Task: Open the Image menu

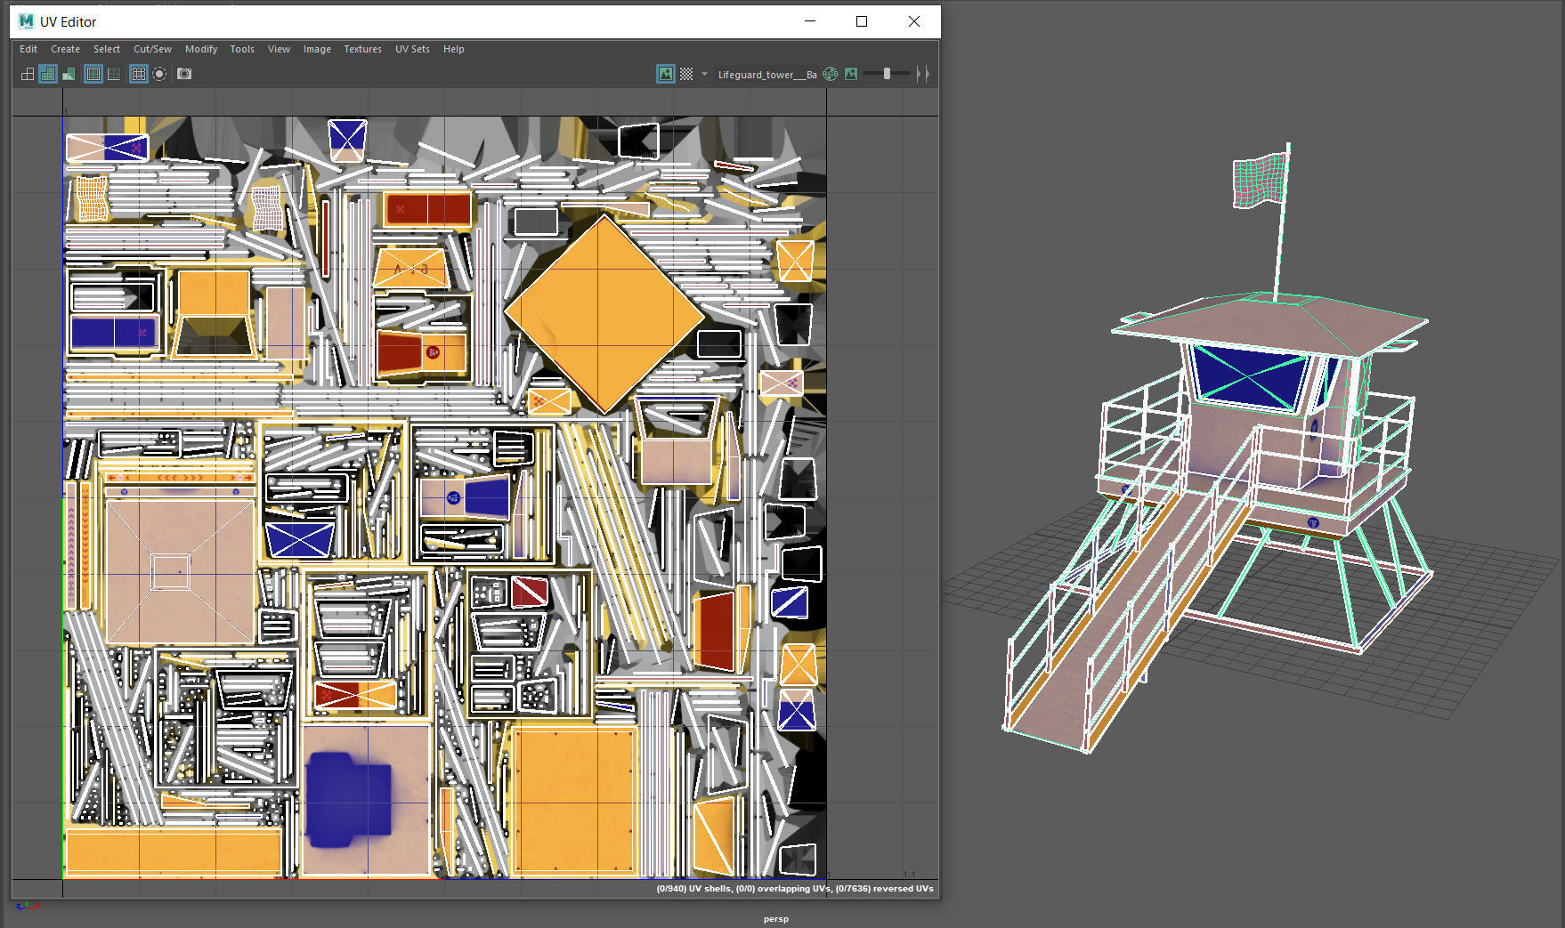Action: (317, 49)
